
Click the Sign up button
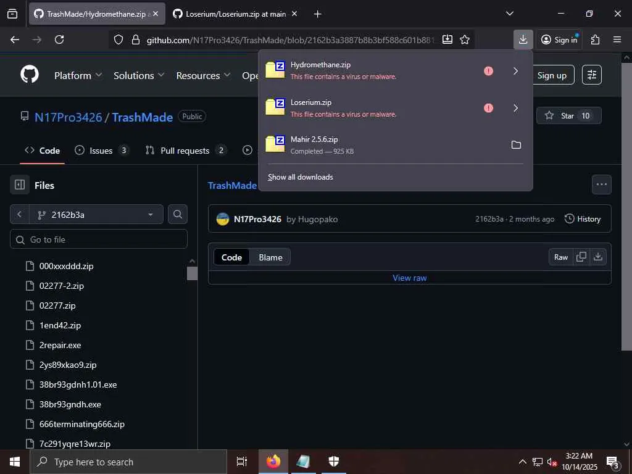[x=552, y=75]
